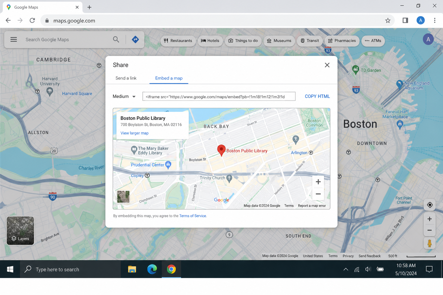The width and height of the screenshot is (443, 295).
Task: Zoom in on the main map
Action: click(x=429, y=219)
